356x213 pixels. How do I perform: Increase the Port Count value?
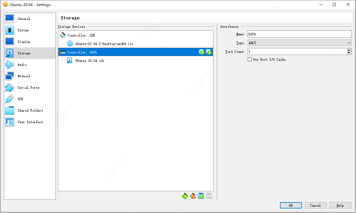[349, 50]
